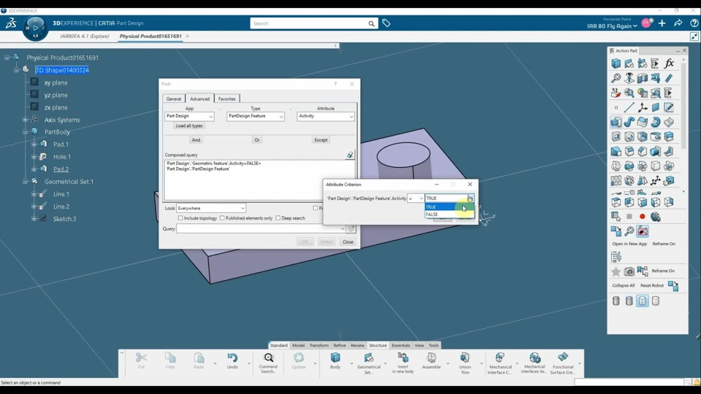Select Hole.1 in the tree

tap(61, 157)
